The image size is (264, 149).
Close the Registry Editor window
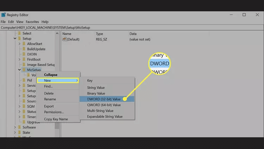[x=257, y=15]
